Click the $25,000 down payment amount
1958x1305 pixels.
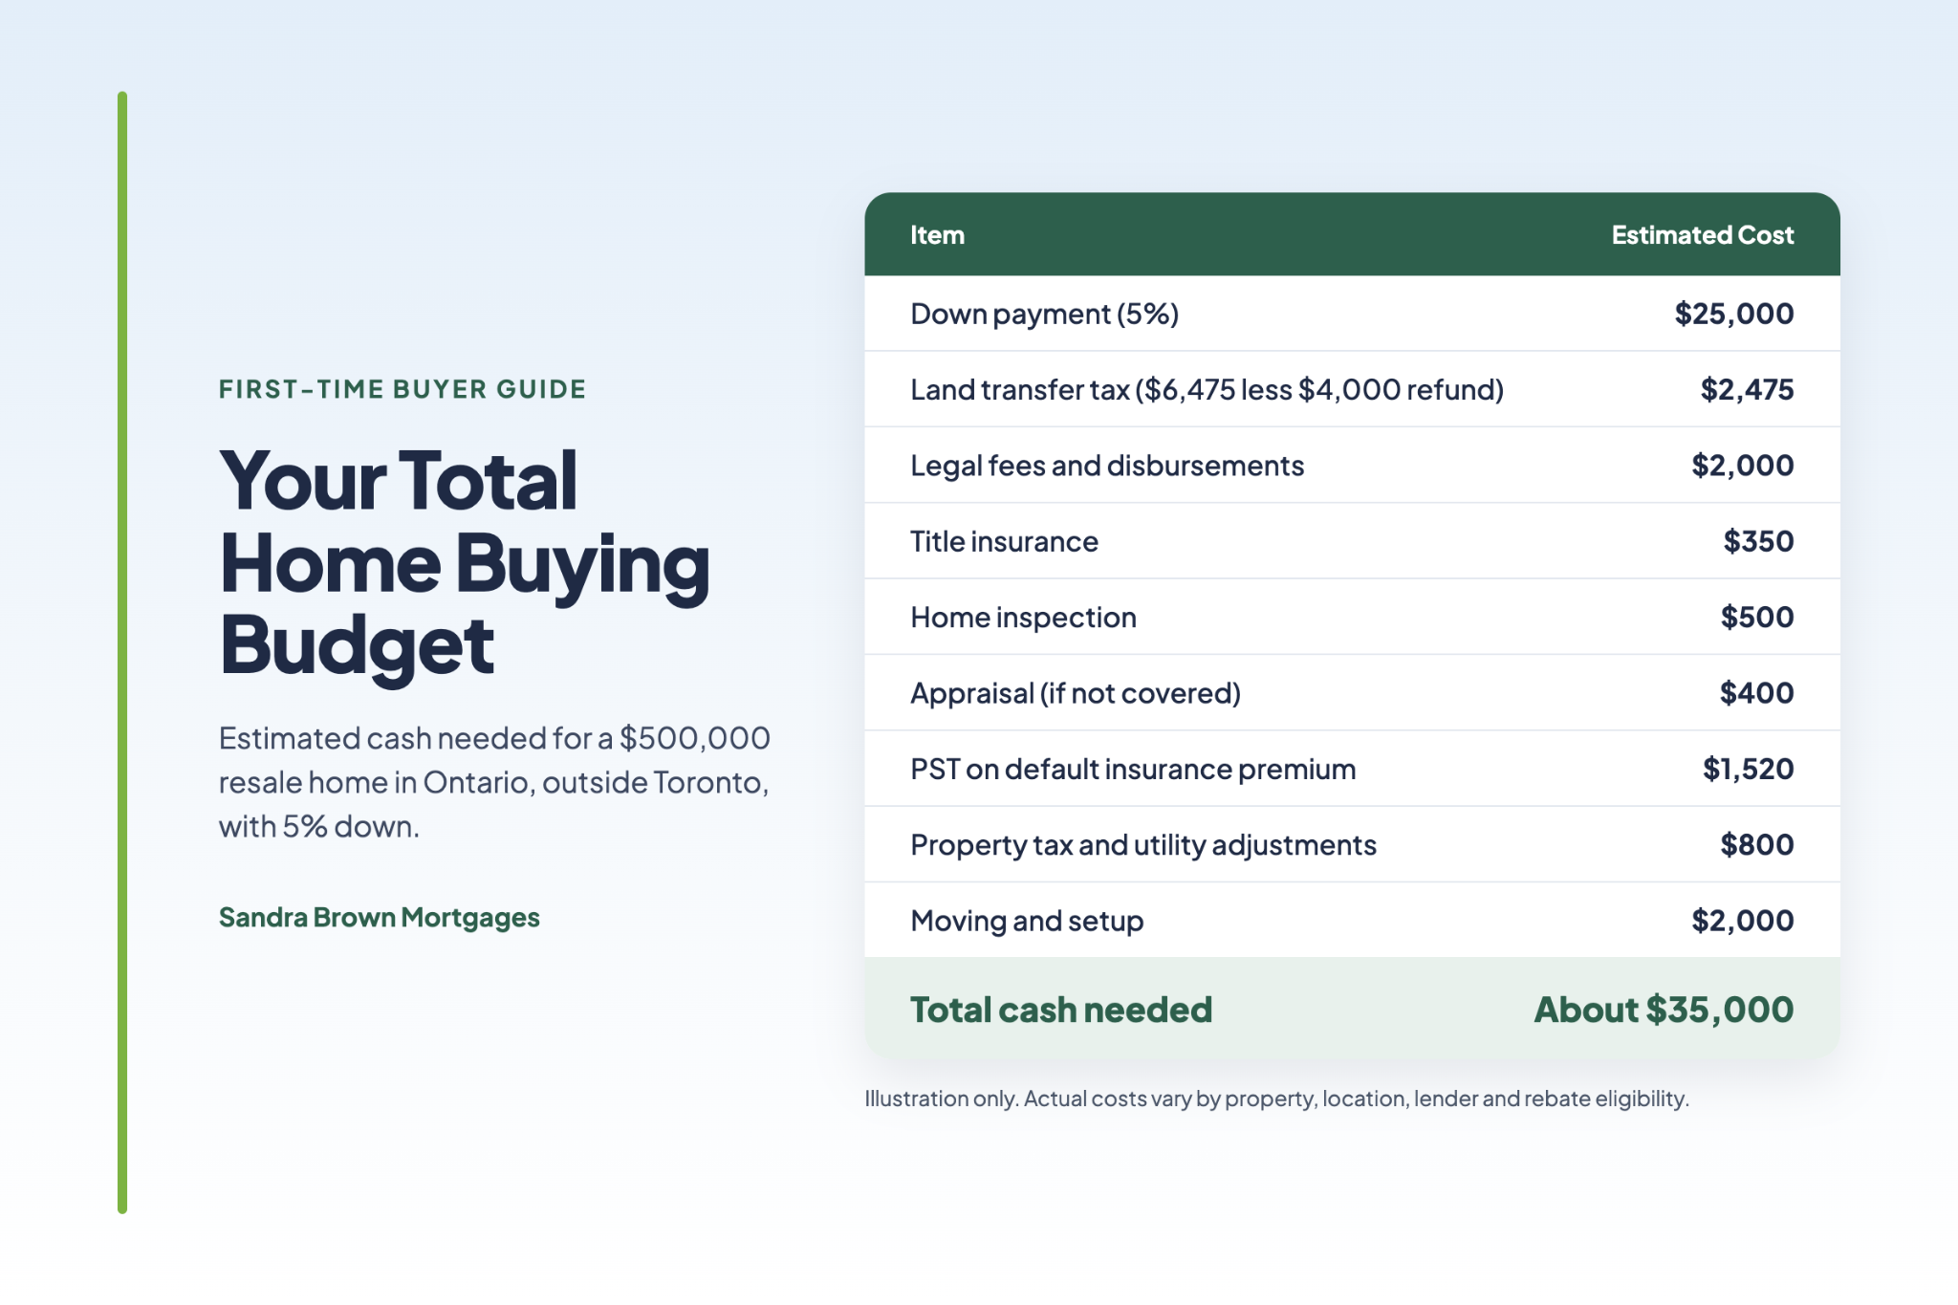[1733, 314]
